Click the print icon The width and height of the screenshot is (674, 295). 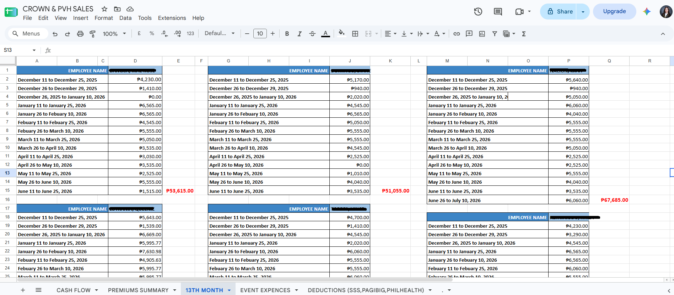(80, 34)
